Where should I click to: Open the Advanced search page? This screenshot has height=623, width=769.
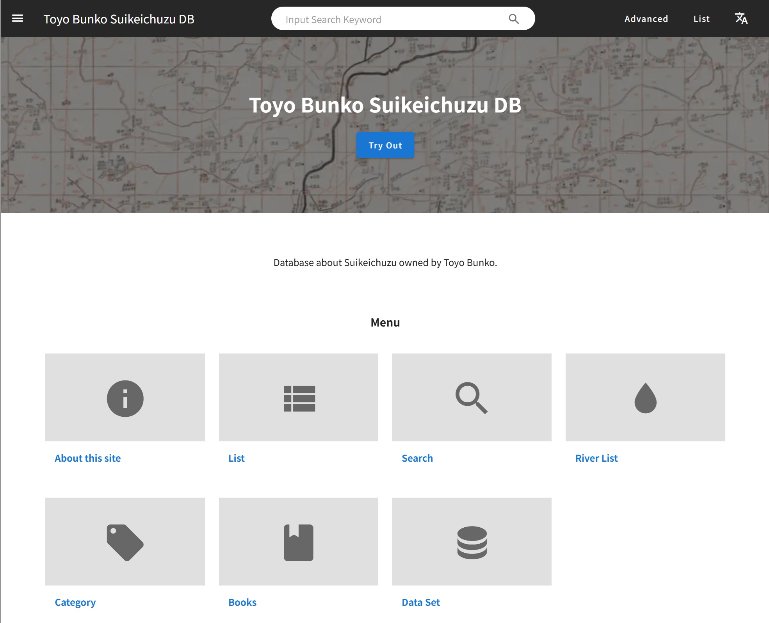pos(646,18)
